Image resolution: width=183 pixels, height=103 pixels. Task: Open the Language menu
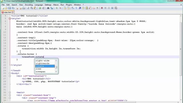[39, 5]
